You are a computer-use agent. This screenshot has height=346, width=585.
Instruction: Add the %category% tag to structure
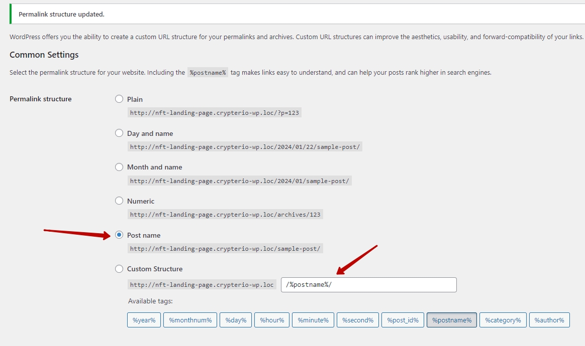[503, 320]
